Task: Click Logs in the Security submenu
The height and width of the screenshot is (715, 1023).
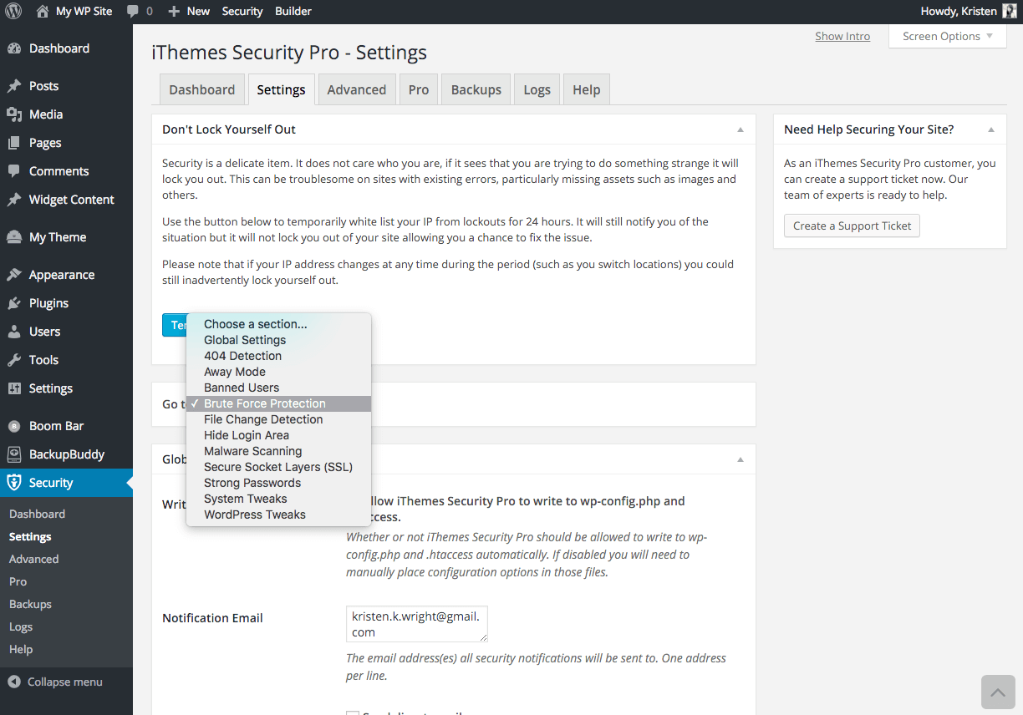Action: click(x=21, y=626)
